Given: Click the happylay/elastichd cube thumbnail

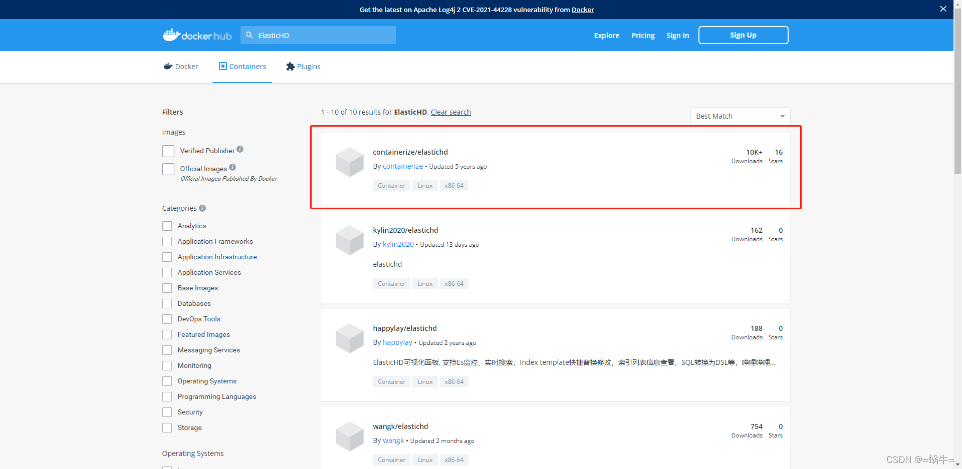Looking at the screenshot, I should click(349, 338).
